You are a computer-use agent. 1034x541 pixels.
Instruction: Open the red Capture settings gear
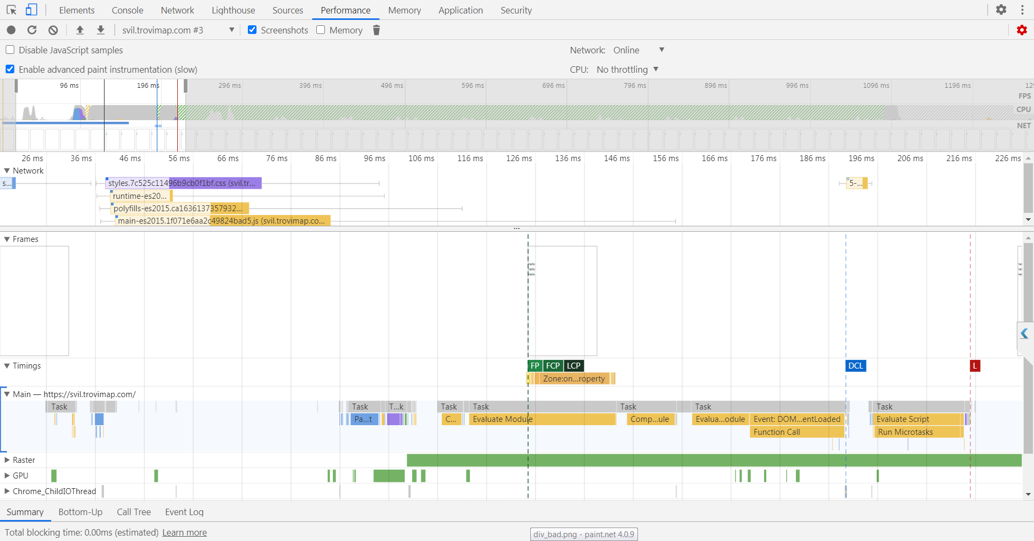1022,30
